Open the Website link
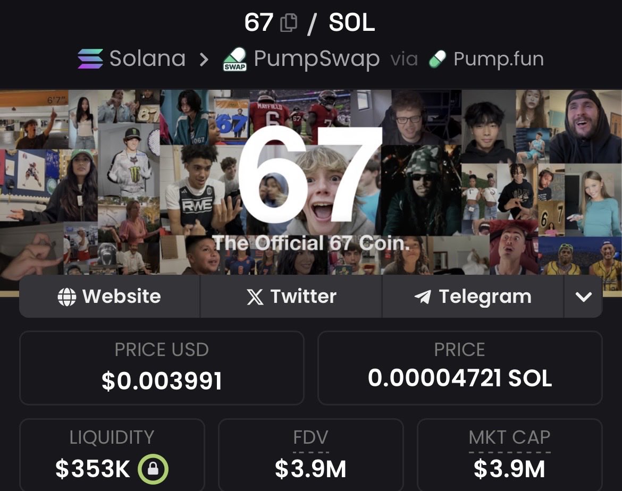Image resolution: width=622 pixels, height=491 pixels. [110, 297]
